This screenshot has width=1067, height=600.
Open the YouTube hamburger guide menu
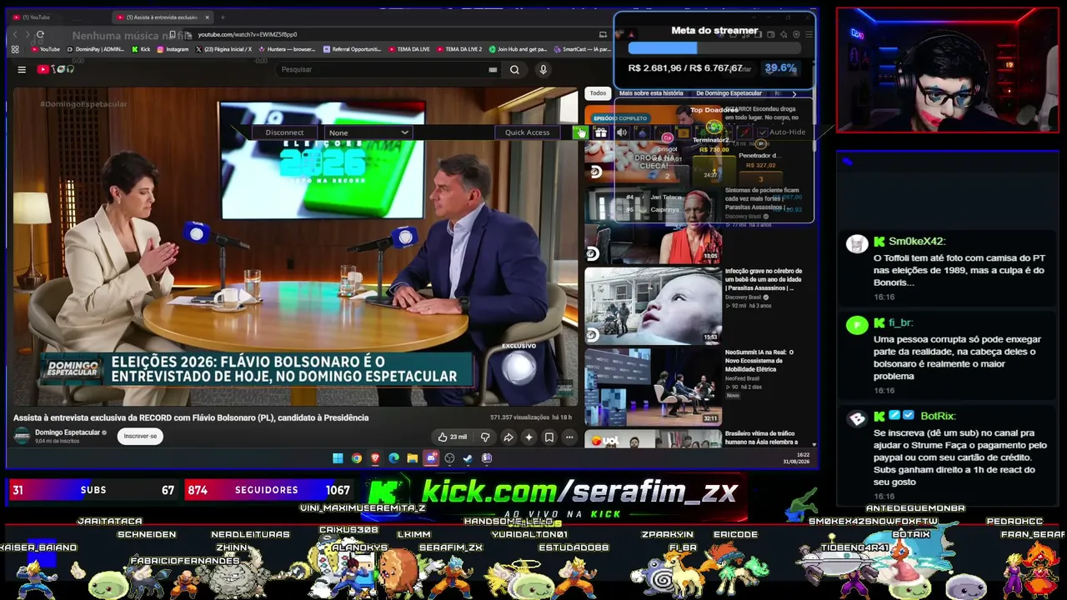point(22,69)
